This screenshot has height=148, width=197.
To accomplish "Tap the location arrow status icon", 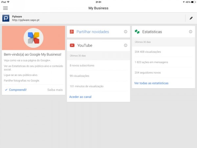I will [x=184, y=2].
